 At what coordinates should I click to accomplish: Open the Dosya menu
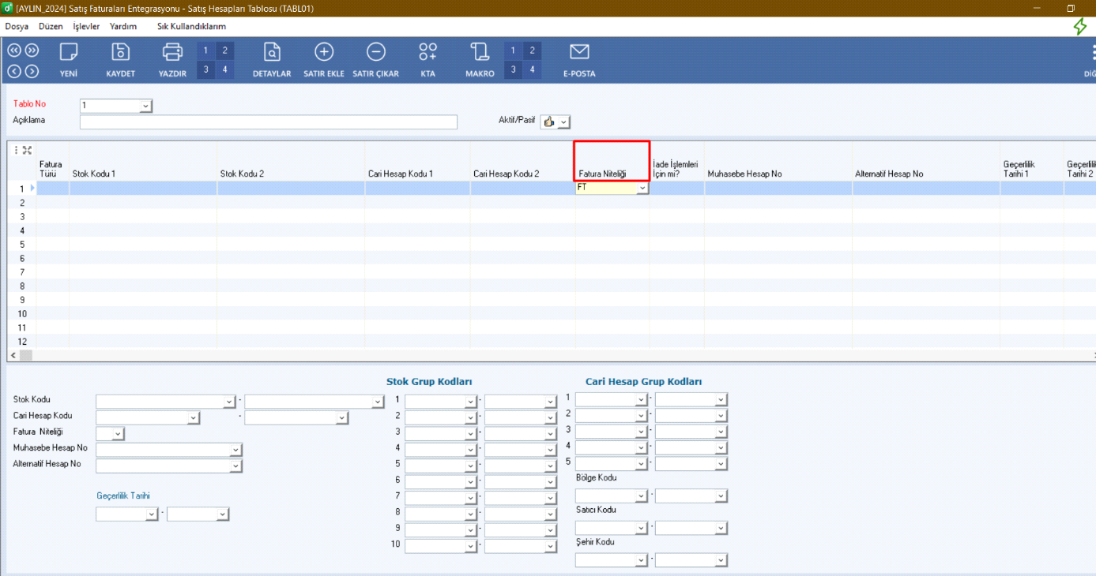click(17, 26)
